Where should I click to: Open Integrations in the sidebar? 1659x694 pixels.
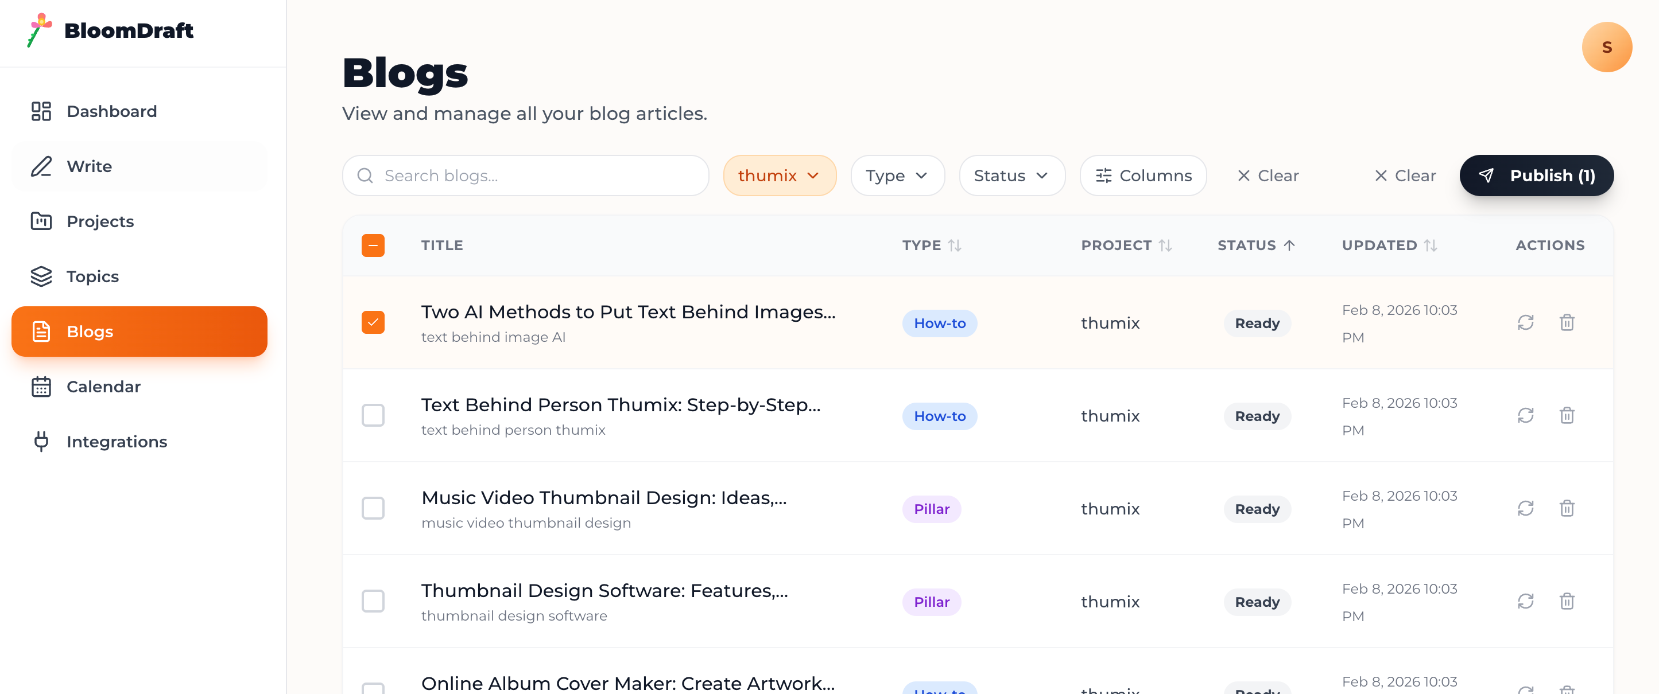point(116,442)
